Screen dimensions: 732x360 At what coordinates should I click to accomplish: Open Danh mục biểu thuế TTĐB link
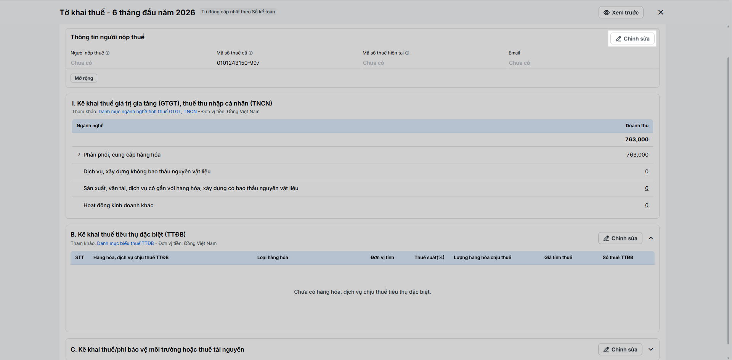(x=125, y=243)
